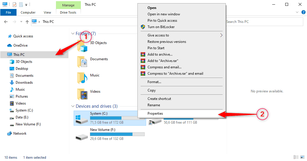Viewport: 307px width, 161px height.
Task: Switch to large icons view layout
Action: (302, 157)
